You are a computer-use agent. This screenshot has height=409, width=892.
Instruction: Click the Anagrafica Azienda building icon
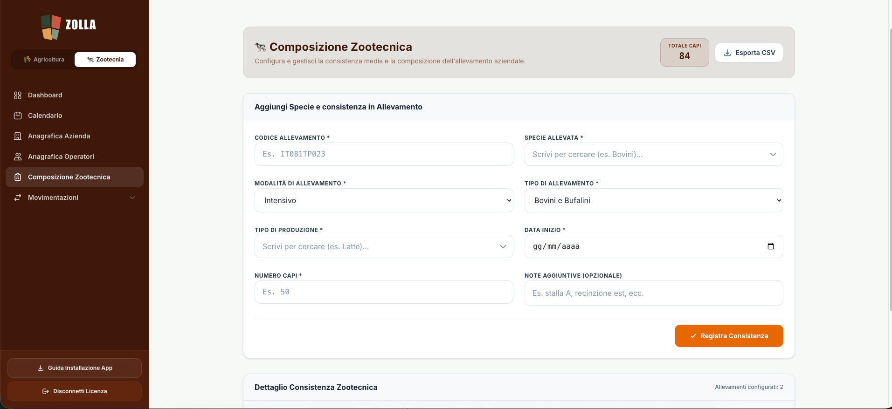(18, 136)
